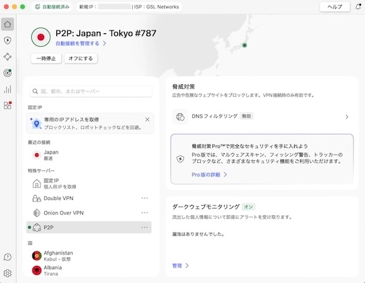Click the ISP : GSL Networks text
The image size is (365, 283).
pyautogui.click(x=157, y=7)
